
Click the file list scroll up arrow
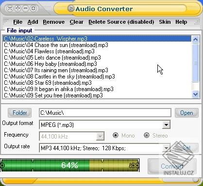tap(195, 39)
